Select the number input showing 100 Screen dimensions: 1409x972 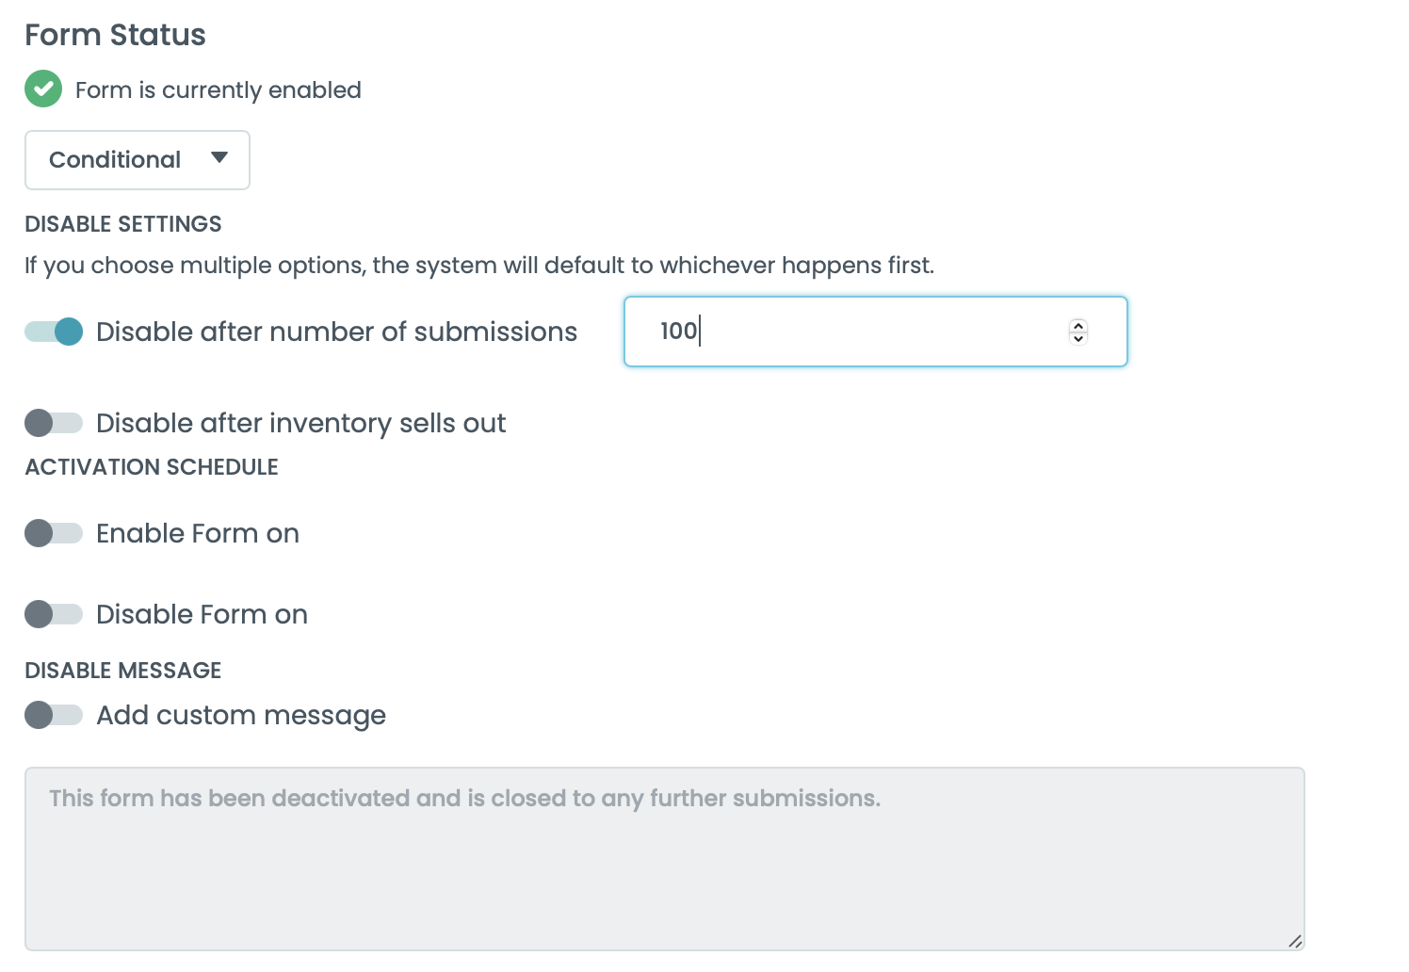point(848,332)
